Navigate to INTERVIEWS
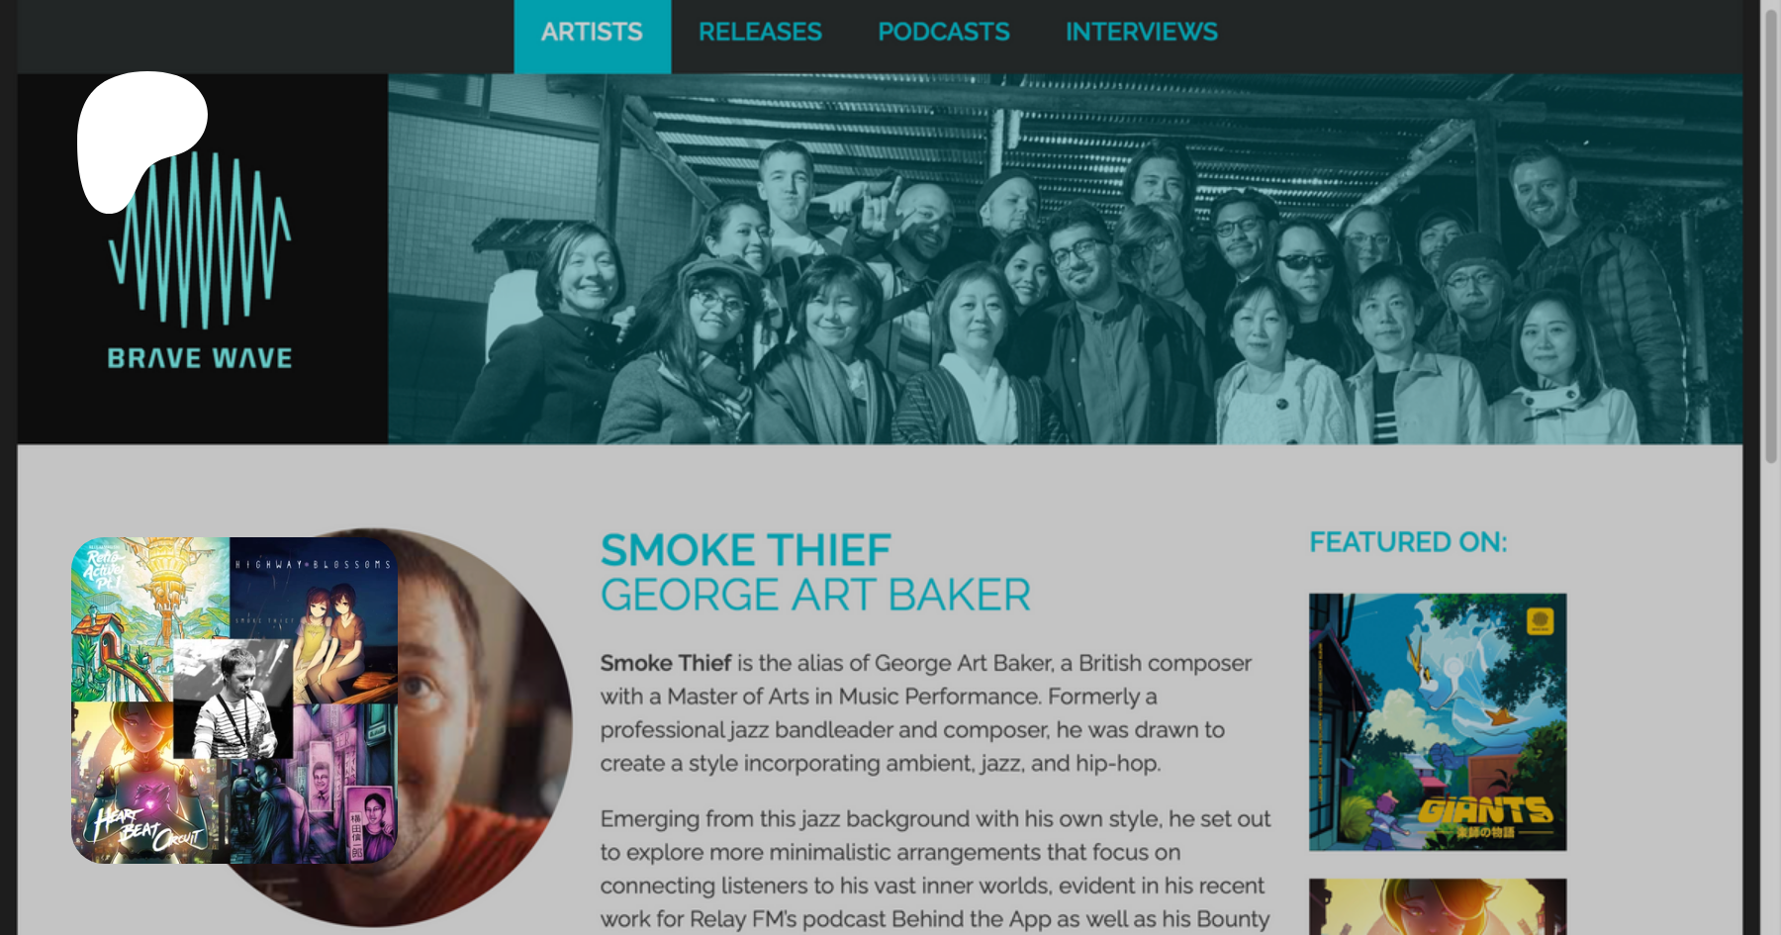 [1142, 33]
